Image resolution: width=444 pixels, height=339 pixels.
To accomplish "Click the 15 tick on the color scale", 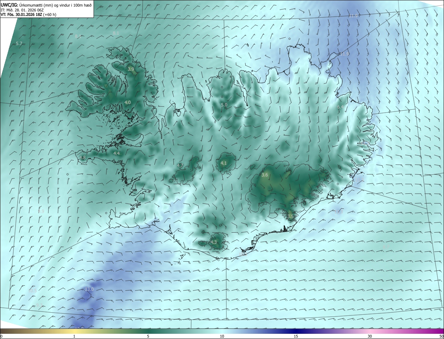I will click(x=296, y=336).
